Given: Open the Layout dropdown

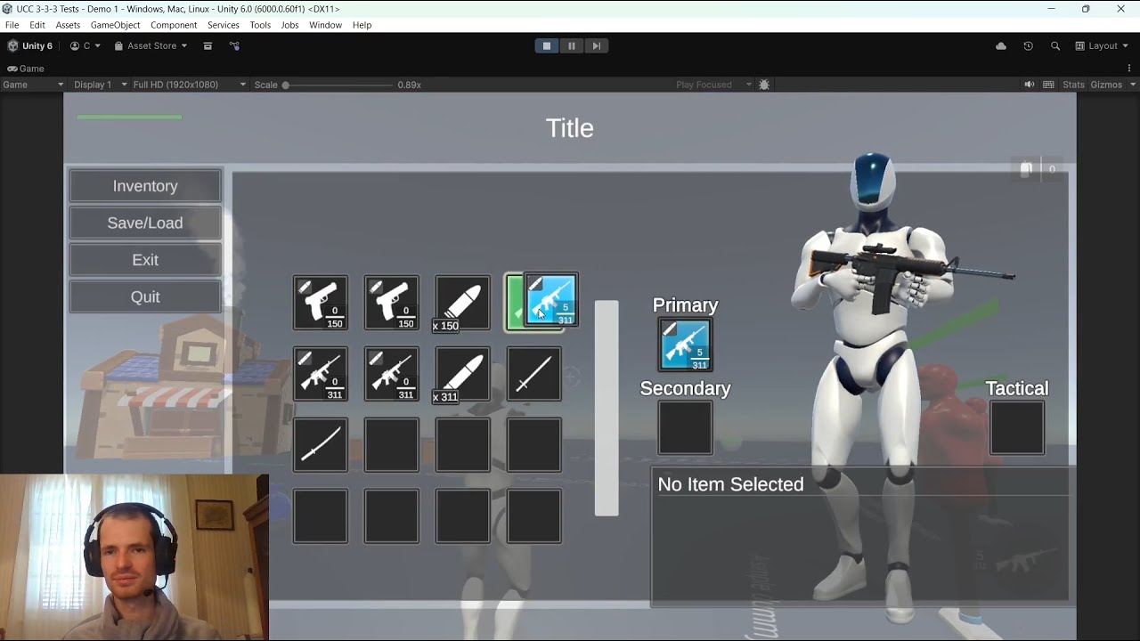Looking at the screenshot, I should pyautogui.click(x=1102, y=45).
